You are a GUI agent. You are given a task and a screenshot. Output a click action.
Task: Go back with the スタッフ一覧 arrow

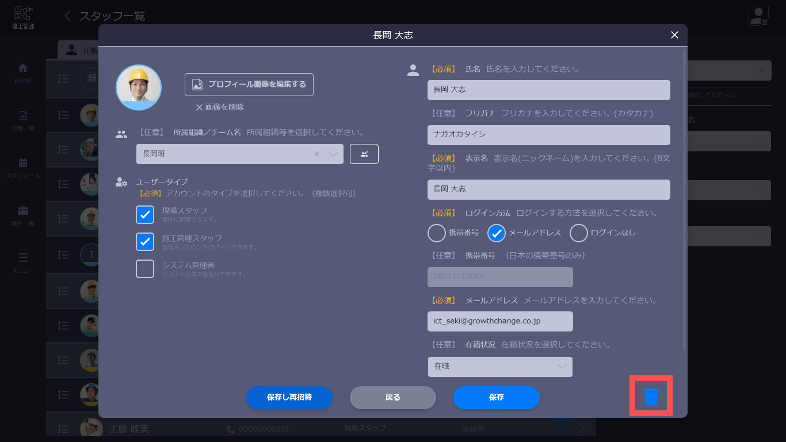point(67,16)
